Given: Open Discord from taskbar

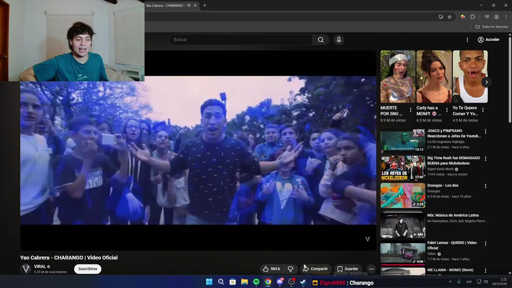Looking at the screenshot, I should point(280,282).
